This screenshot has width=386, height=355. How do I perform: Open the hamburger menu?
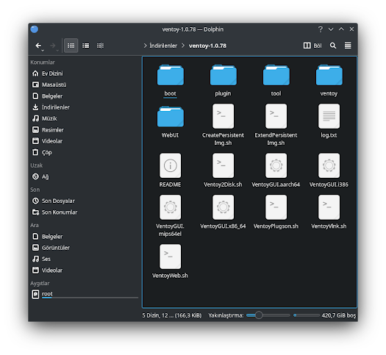click(348, 46)
